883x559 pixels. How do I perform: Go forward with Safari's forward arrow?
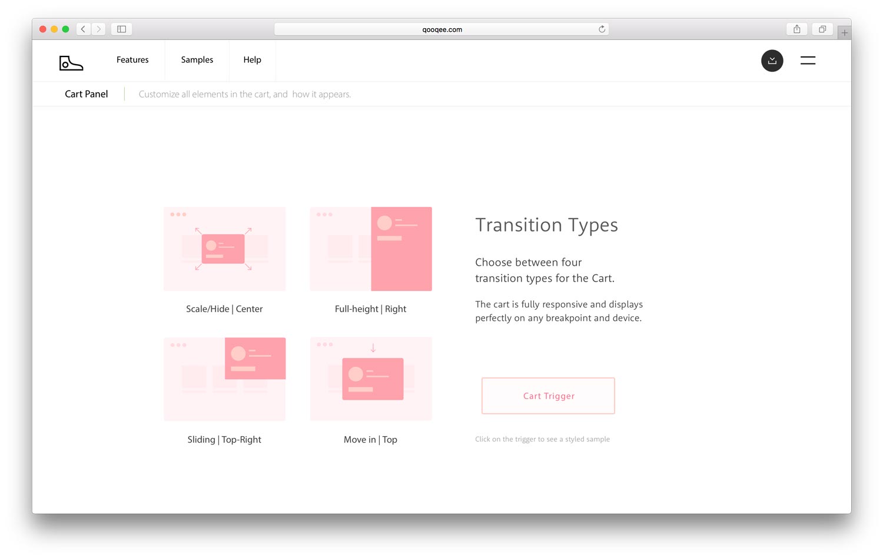[x=98, y=29]
